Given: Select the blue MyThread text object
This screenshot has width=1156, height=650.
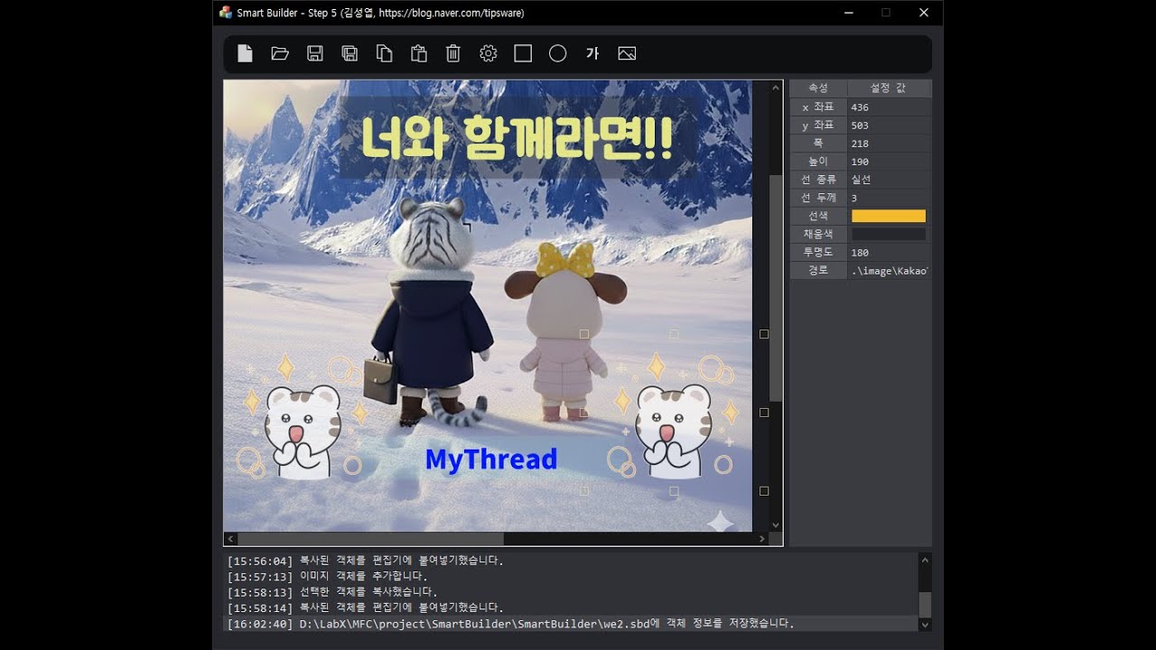Looking at the screenshot, I should (x=490, y=460).
